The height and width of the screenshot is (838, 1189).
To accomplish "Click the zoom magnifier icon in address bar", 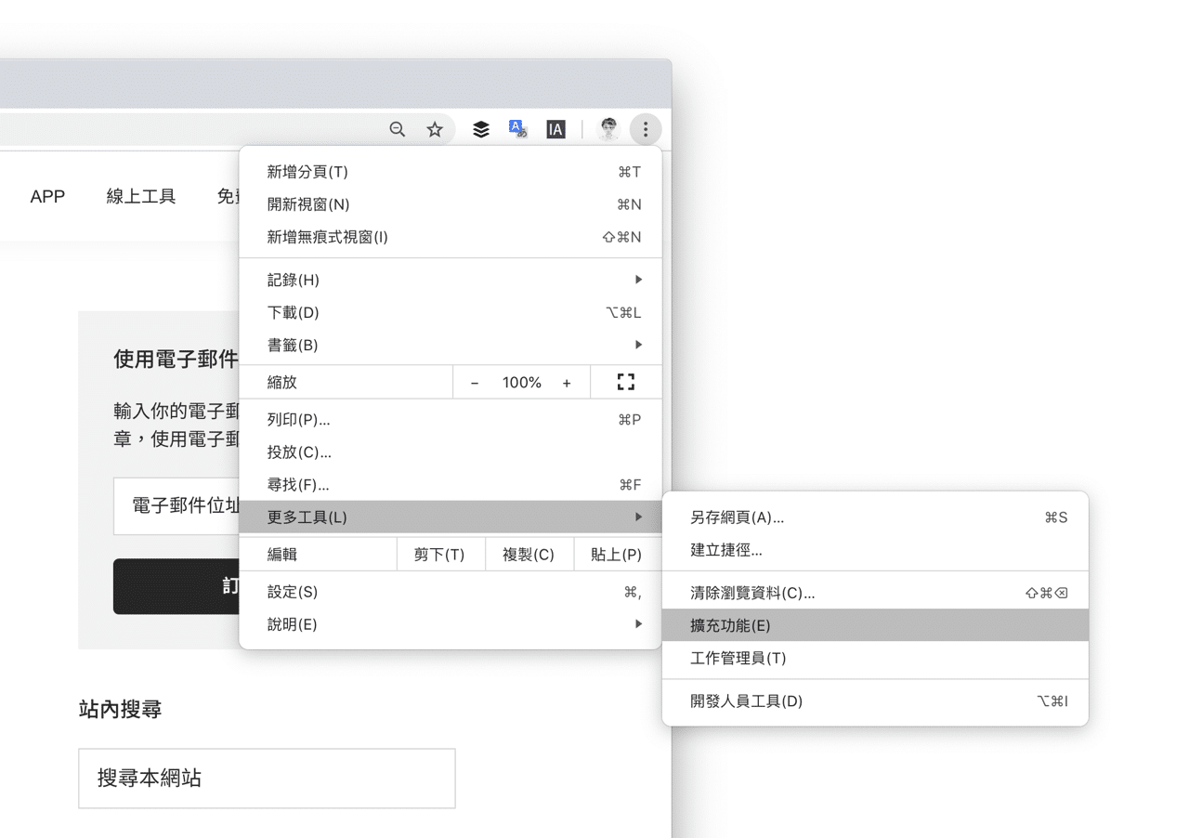I will coord(398,129).
